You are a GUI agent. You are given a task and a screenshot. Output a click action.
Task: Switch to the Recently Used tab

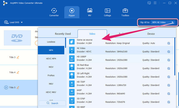point(63,34)
